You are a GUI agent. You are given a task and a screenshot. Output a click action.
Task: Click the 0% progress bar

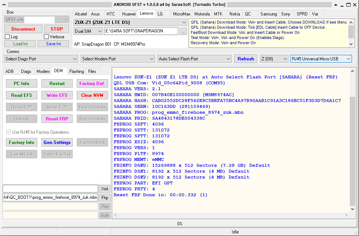[x=179, y=223]
